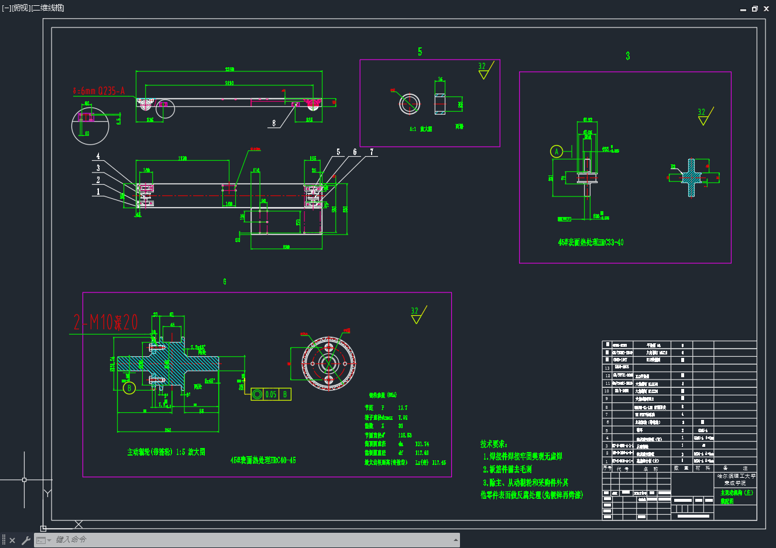The width and height of the screenshot is (776, 548).
Task: Select the leader callout number "4"
Action: click(x=98, y=156)
